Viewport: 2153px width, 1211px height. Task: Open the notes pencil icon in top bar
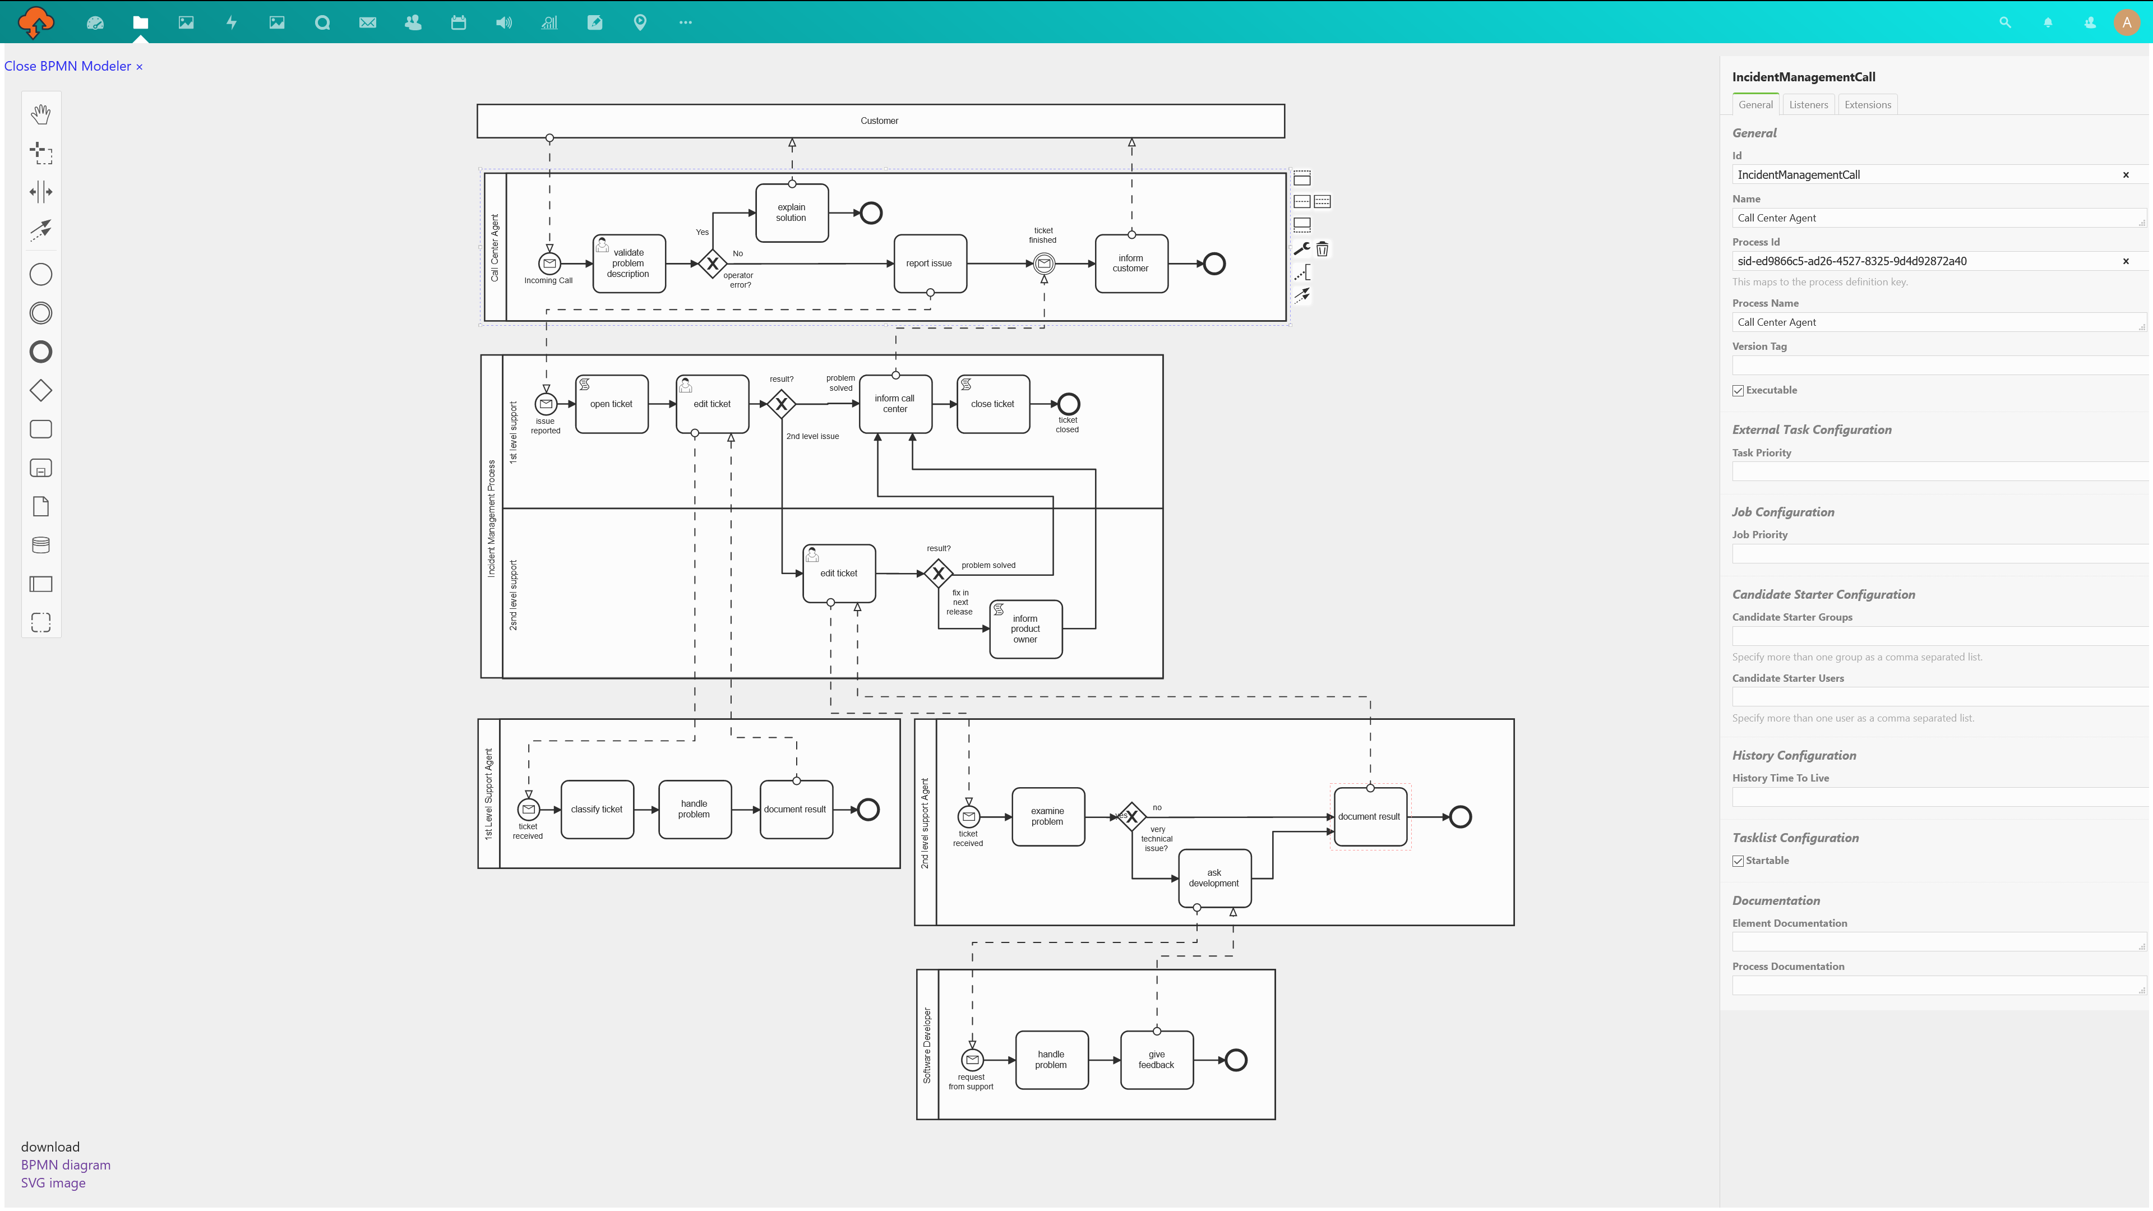595,22
